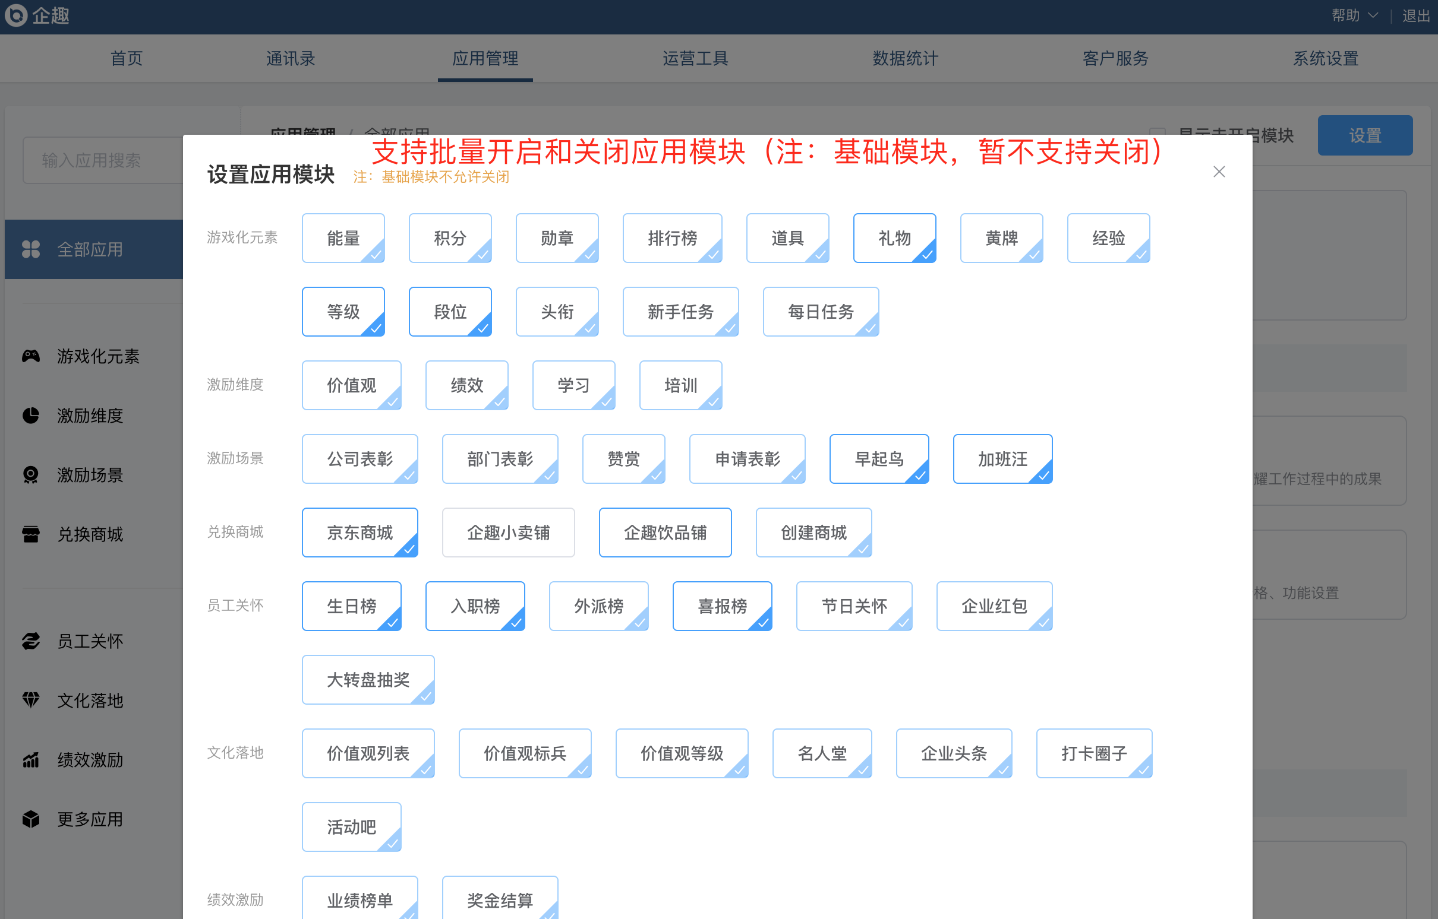Click the blue 设置 button
The height and width of the screenshot is (919, 1438).
[1364, 135]
